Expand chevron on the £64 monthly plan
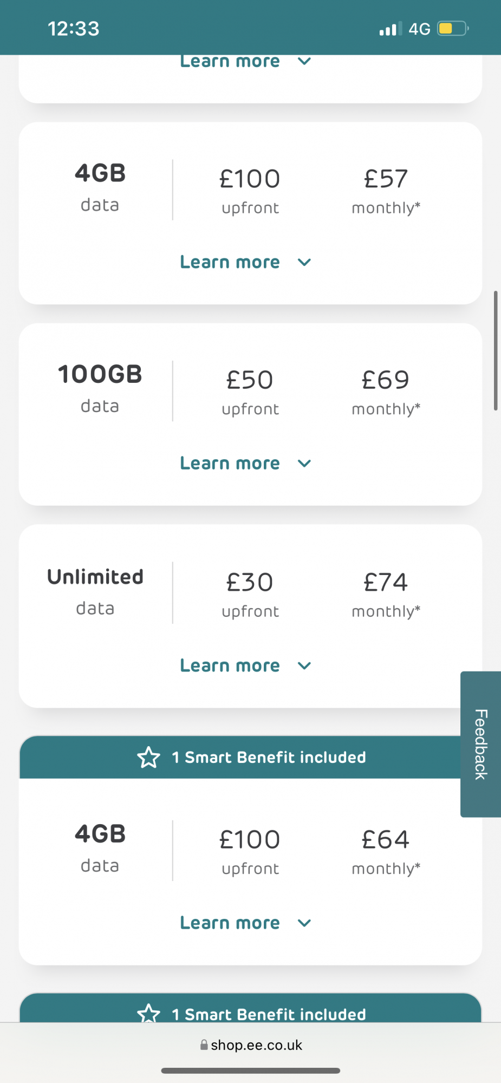 [x=304, y=923]
